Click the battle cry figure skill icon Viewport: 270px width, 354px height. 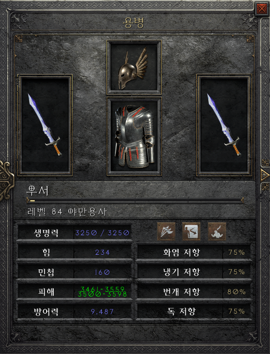(x=217, y=231)
